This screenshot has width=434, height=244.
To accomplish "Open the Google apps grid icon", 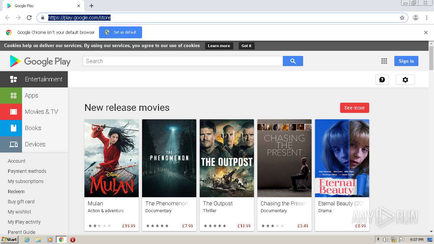I will 384,61.
